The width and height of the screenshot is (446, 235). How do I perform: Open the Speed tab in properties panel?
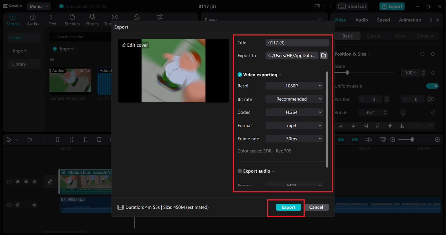point(383,20)
